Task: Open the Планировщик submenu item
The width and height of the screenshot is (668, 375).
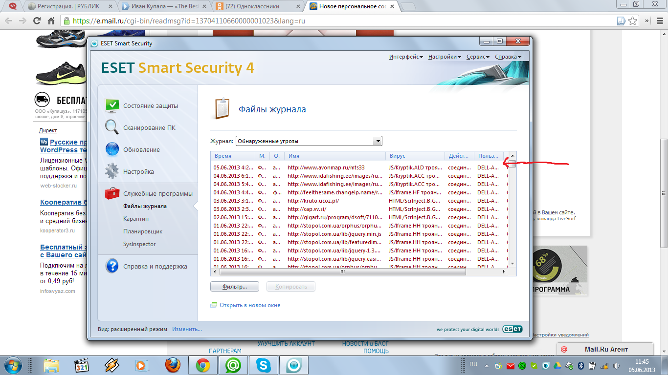Action: pyautogui.click(x=143, y=231)
